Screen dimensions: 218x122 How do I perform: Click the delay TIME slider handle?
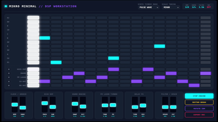tap(135, 107)
